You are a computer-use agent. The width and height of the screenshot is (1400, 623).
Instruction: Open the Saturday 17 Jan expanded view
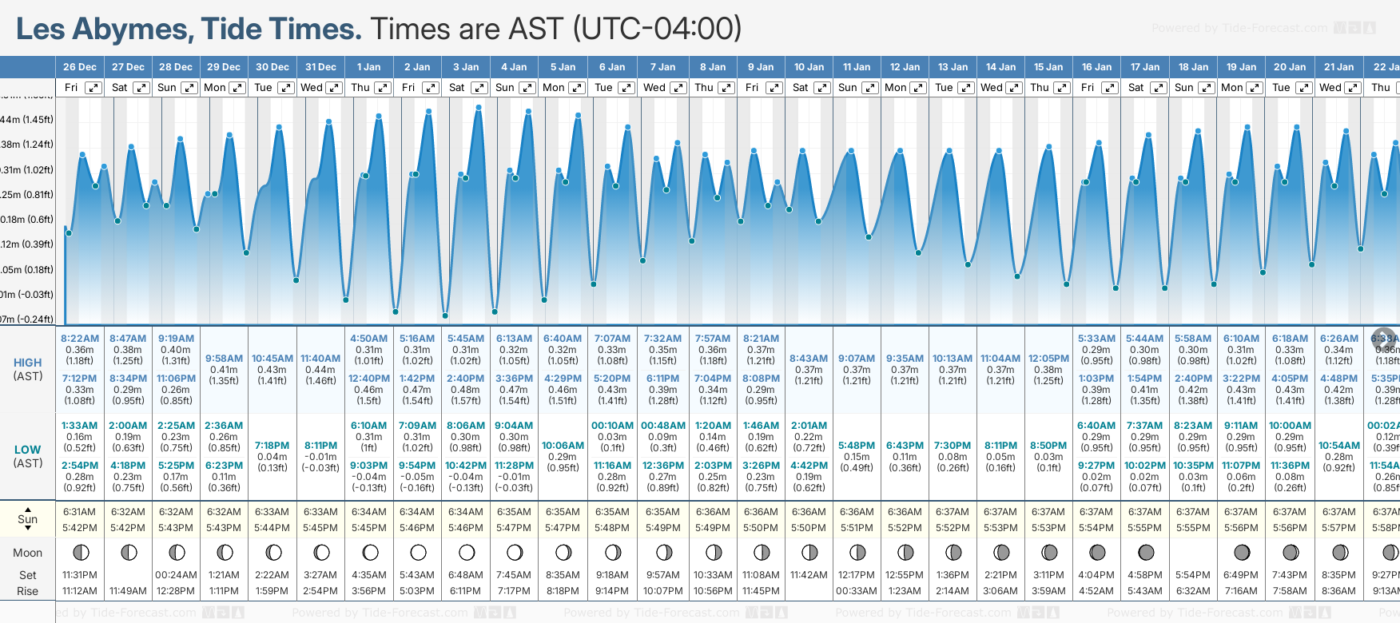tap(1158, 88)
